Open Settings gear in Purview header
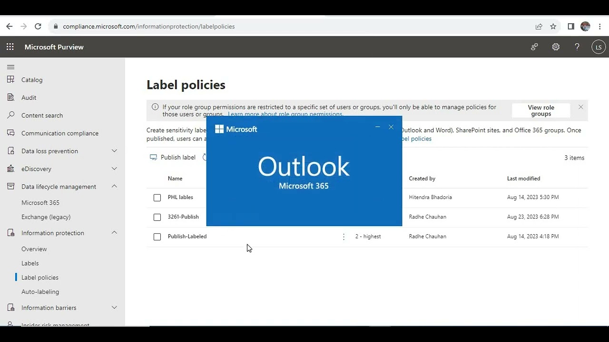 (x=556, y=47)
